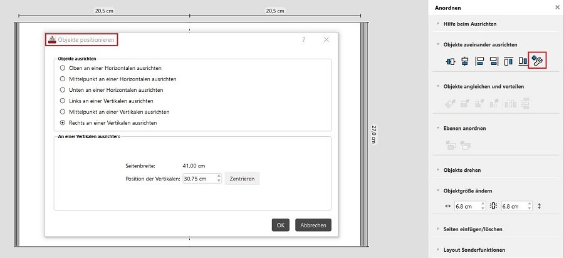The image size is (564, 258).
Task: Click first greyed layer icon under Ebenen anordnen
Action: tap(451, 146)
